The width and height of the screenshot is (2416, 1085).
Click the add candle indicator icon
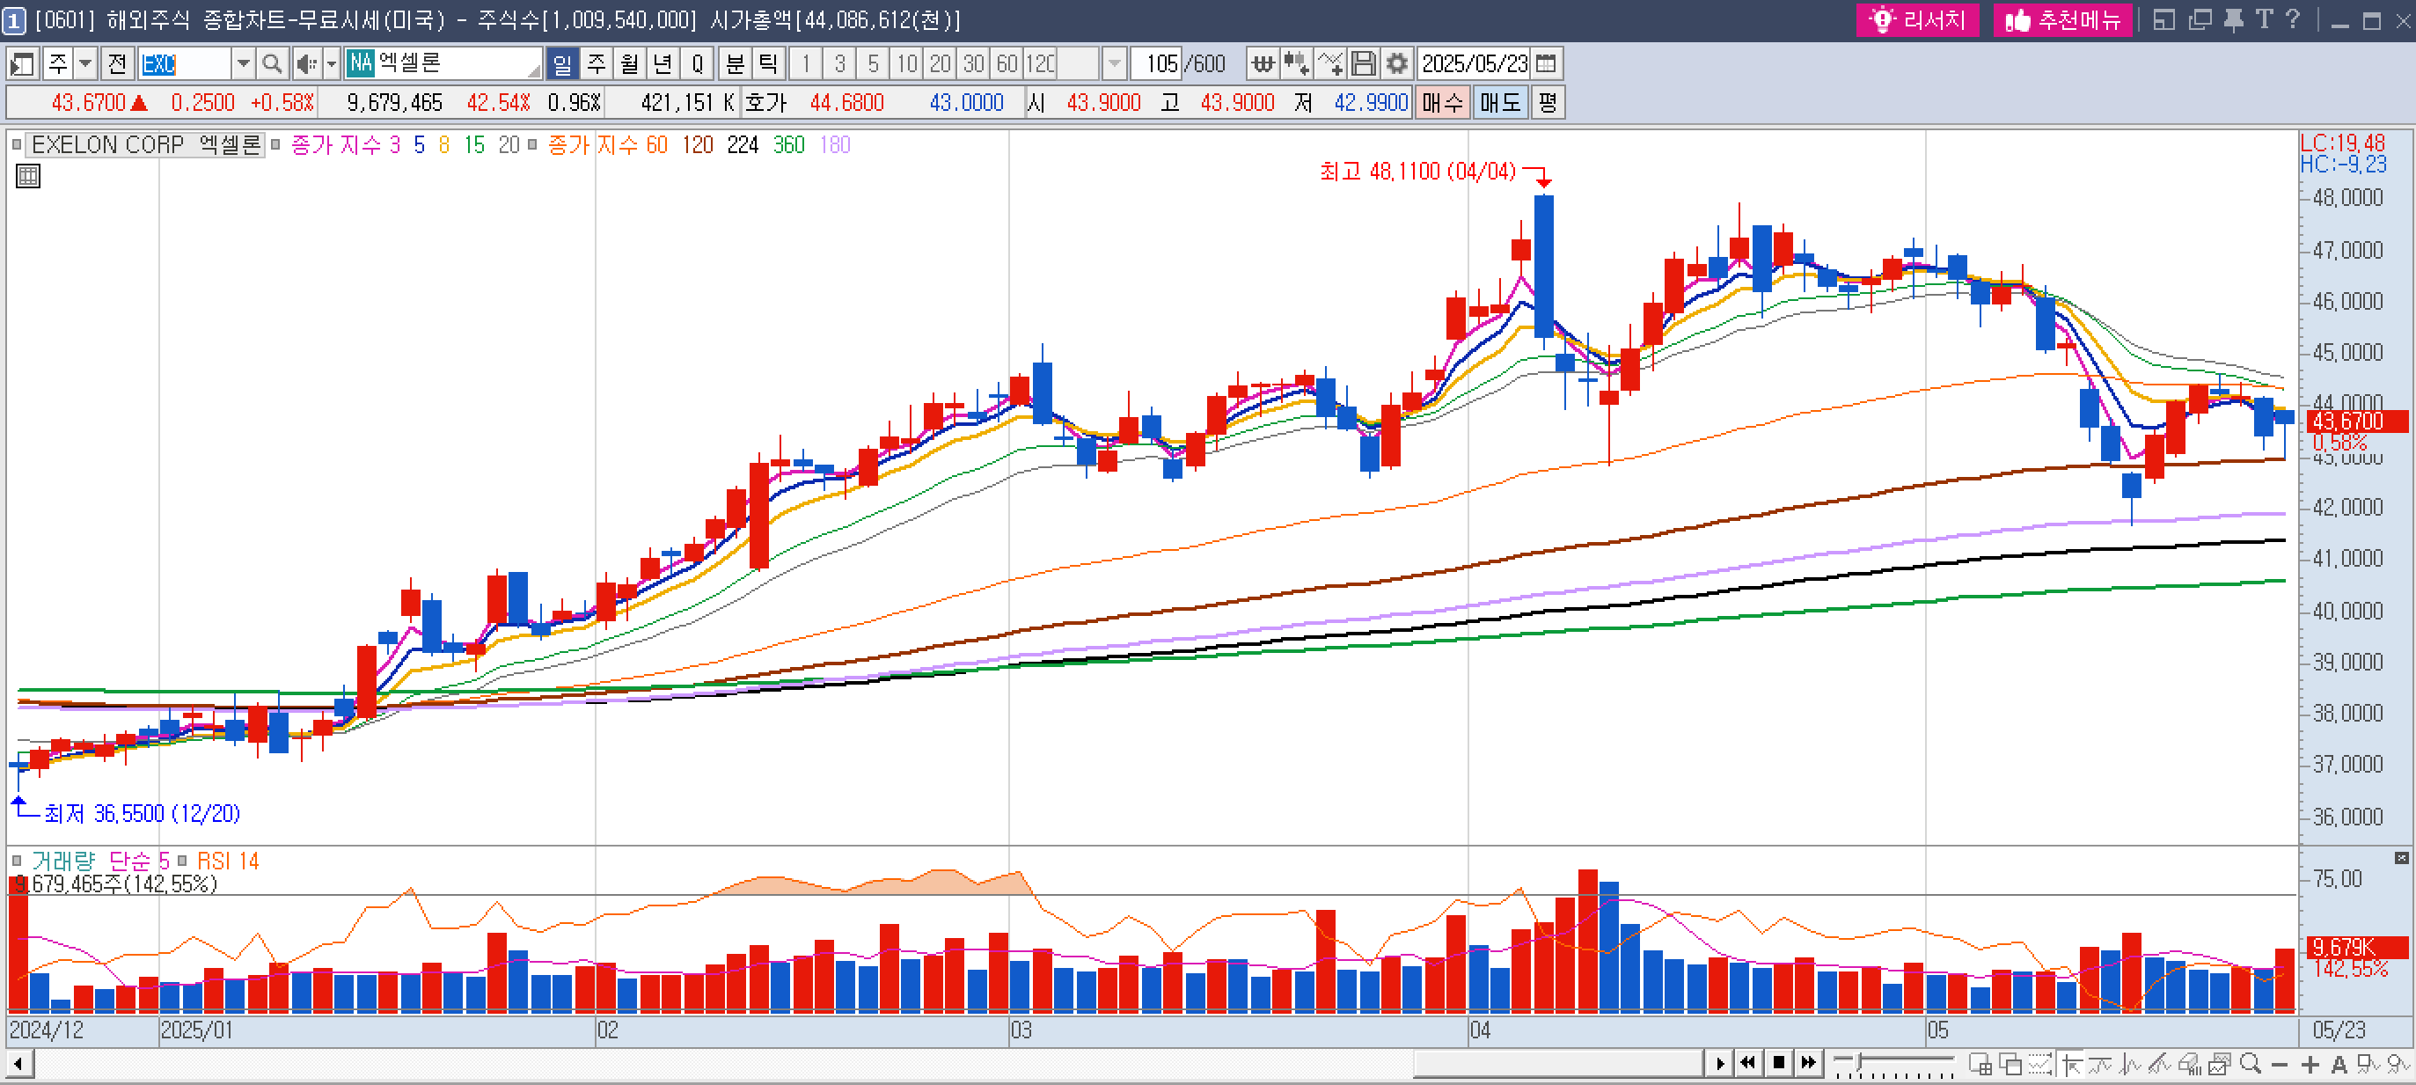(1296, 63)
